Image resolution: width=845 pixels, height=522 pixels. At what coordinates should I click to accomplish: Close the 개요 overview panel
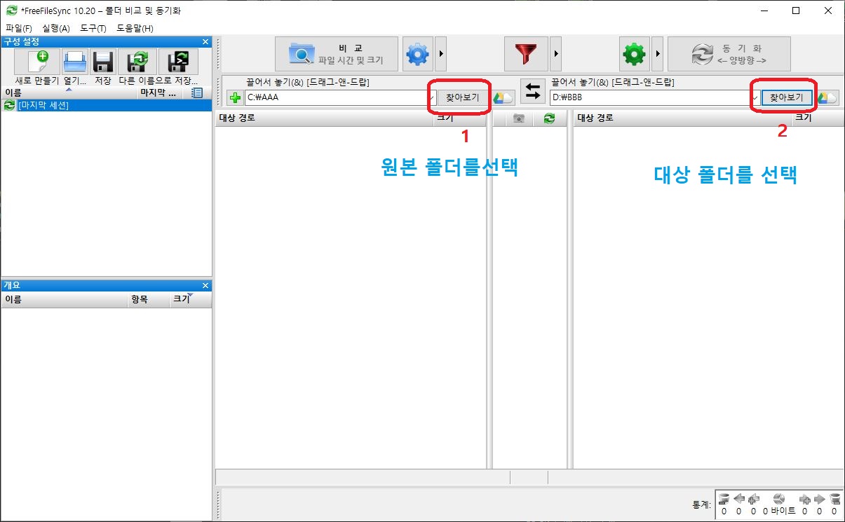205,285
